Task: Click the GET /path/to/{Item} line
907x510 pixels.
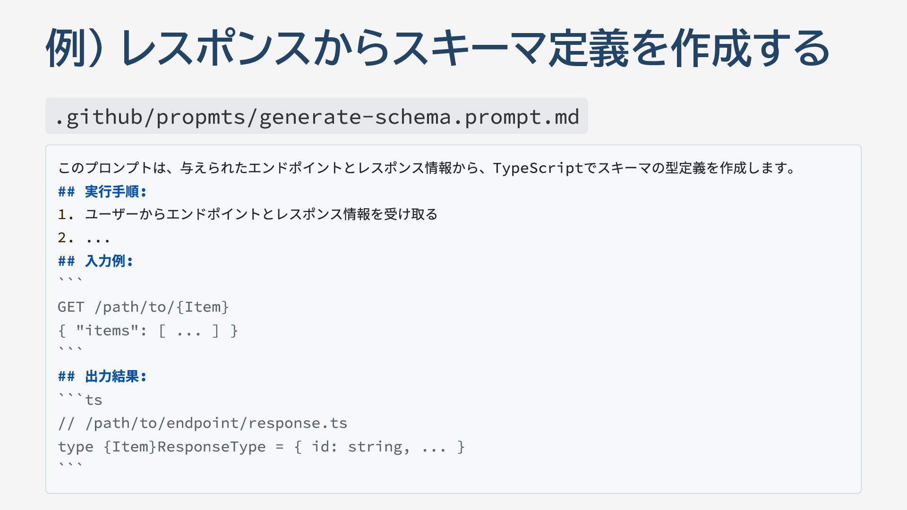Action: (143, 307)
